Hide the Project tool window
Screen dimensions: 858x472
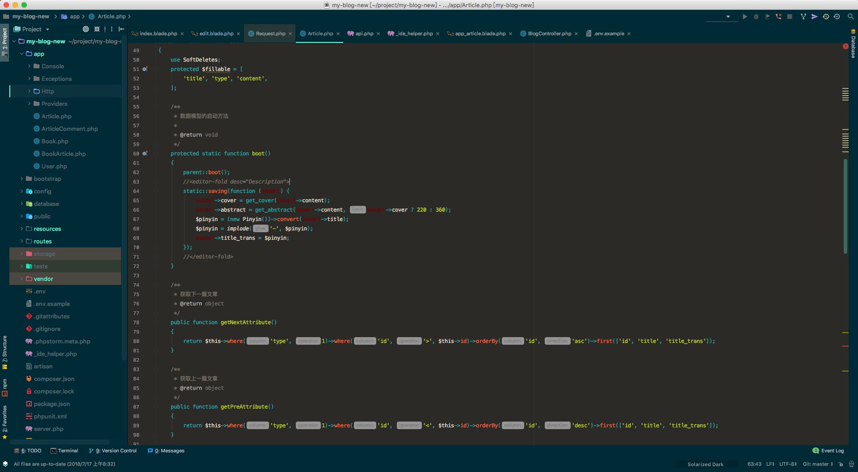point(122,29)
